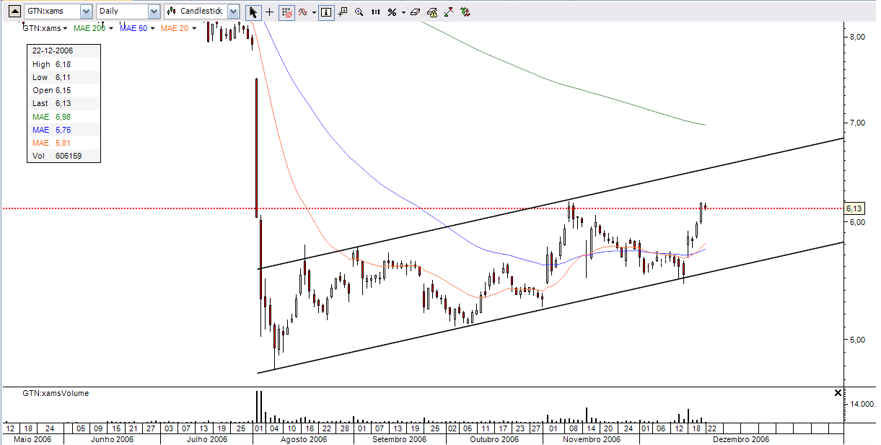881x445 pixels.
Task: Expand the arrow beside the % icon
Action: (x=403, y=12)
